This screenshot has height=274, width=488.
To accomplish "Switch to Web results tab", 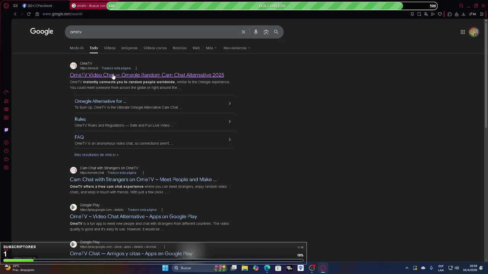I will tap(196, 48).
